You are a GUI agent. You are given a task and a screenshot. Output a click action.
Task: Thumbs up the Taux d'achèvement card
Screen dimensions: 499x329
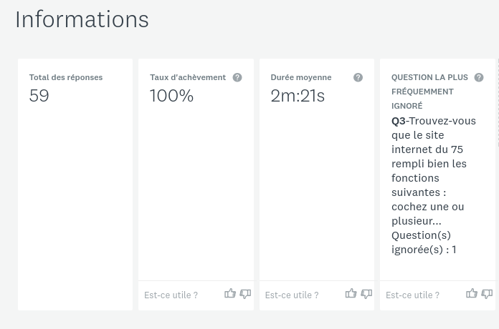(x=230, y=293)
